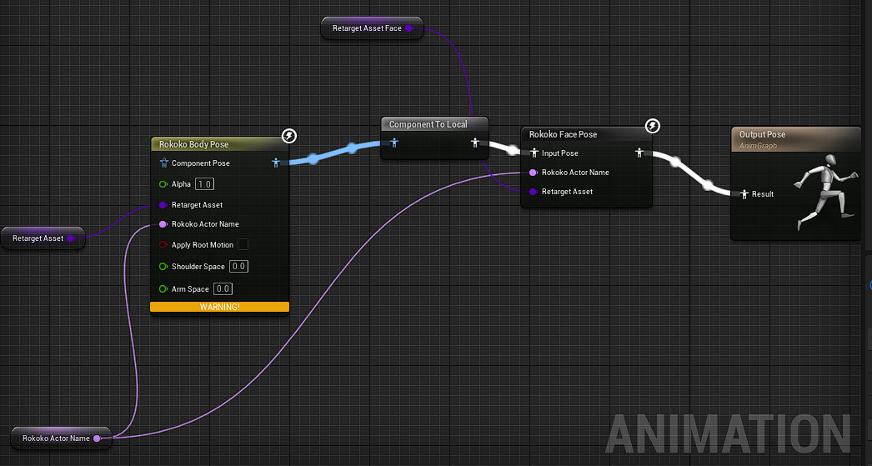Click the blue component-space input pin on Component To Local
The height and width of the screenshot is (466, 872).
pos(394,143)
